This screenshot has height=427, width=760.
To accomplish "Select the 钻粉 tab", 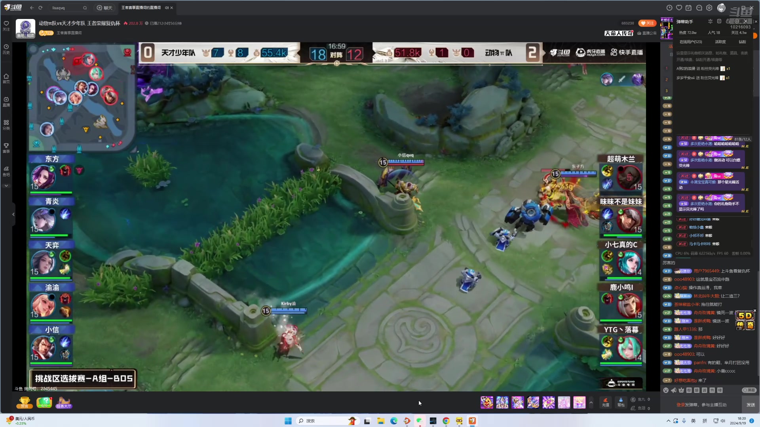I will tap(742, 42).
